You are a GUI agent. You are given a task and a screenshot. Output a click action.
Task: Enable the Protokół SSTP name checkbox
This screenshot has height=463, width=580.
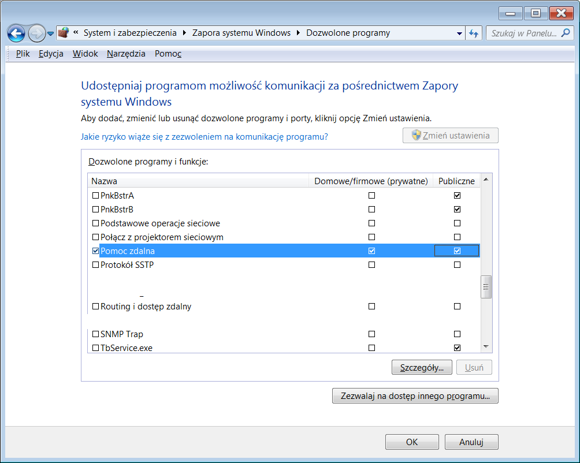point(95,264)
